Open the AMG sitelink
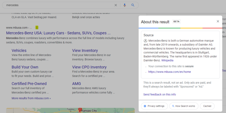Image resolution: width=226 pixels, height=113 pixels. pyautogui.click(x=77, y=84)
